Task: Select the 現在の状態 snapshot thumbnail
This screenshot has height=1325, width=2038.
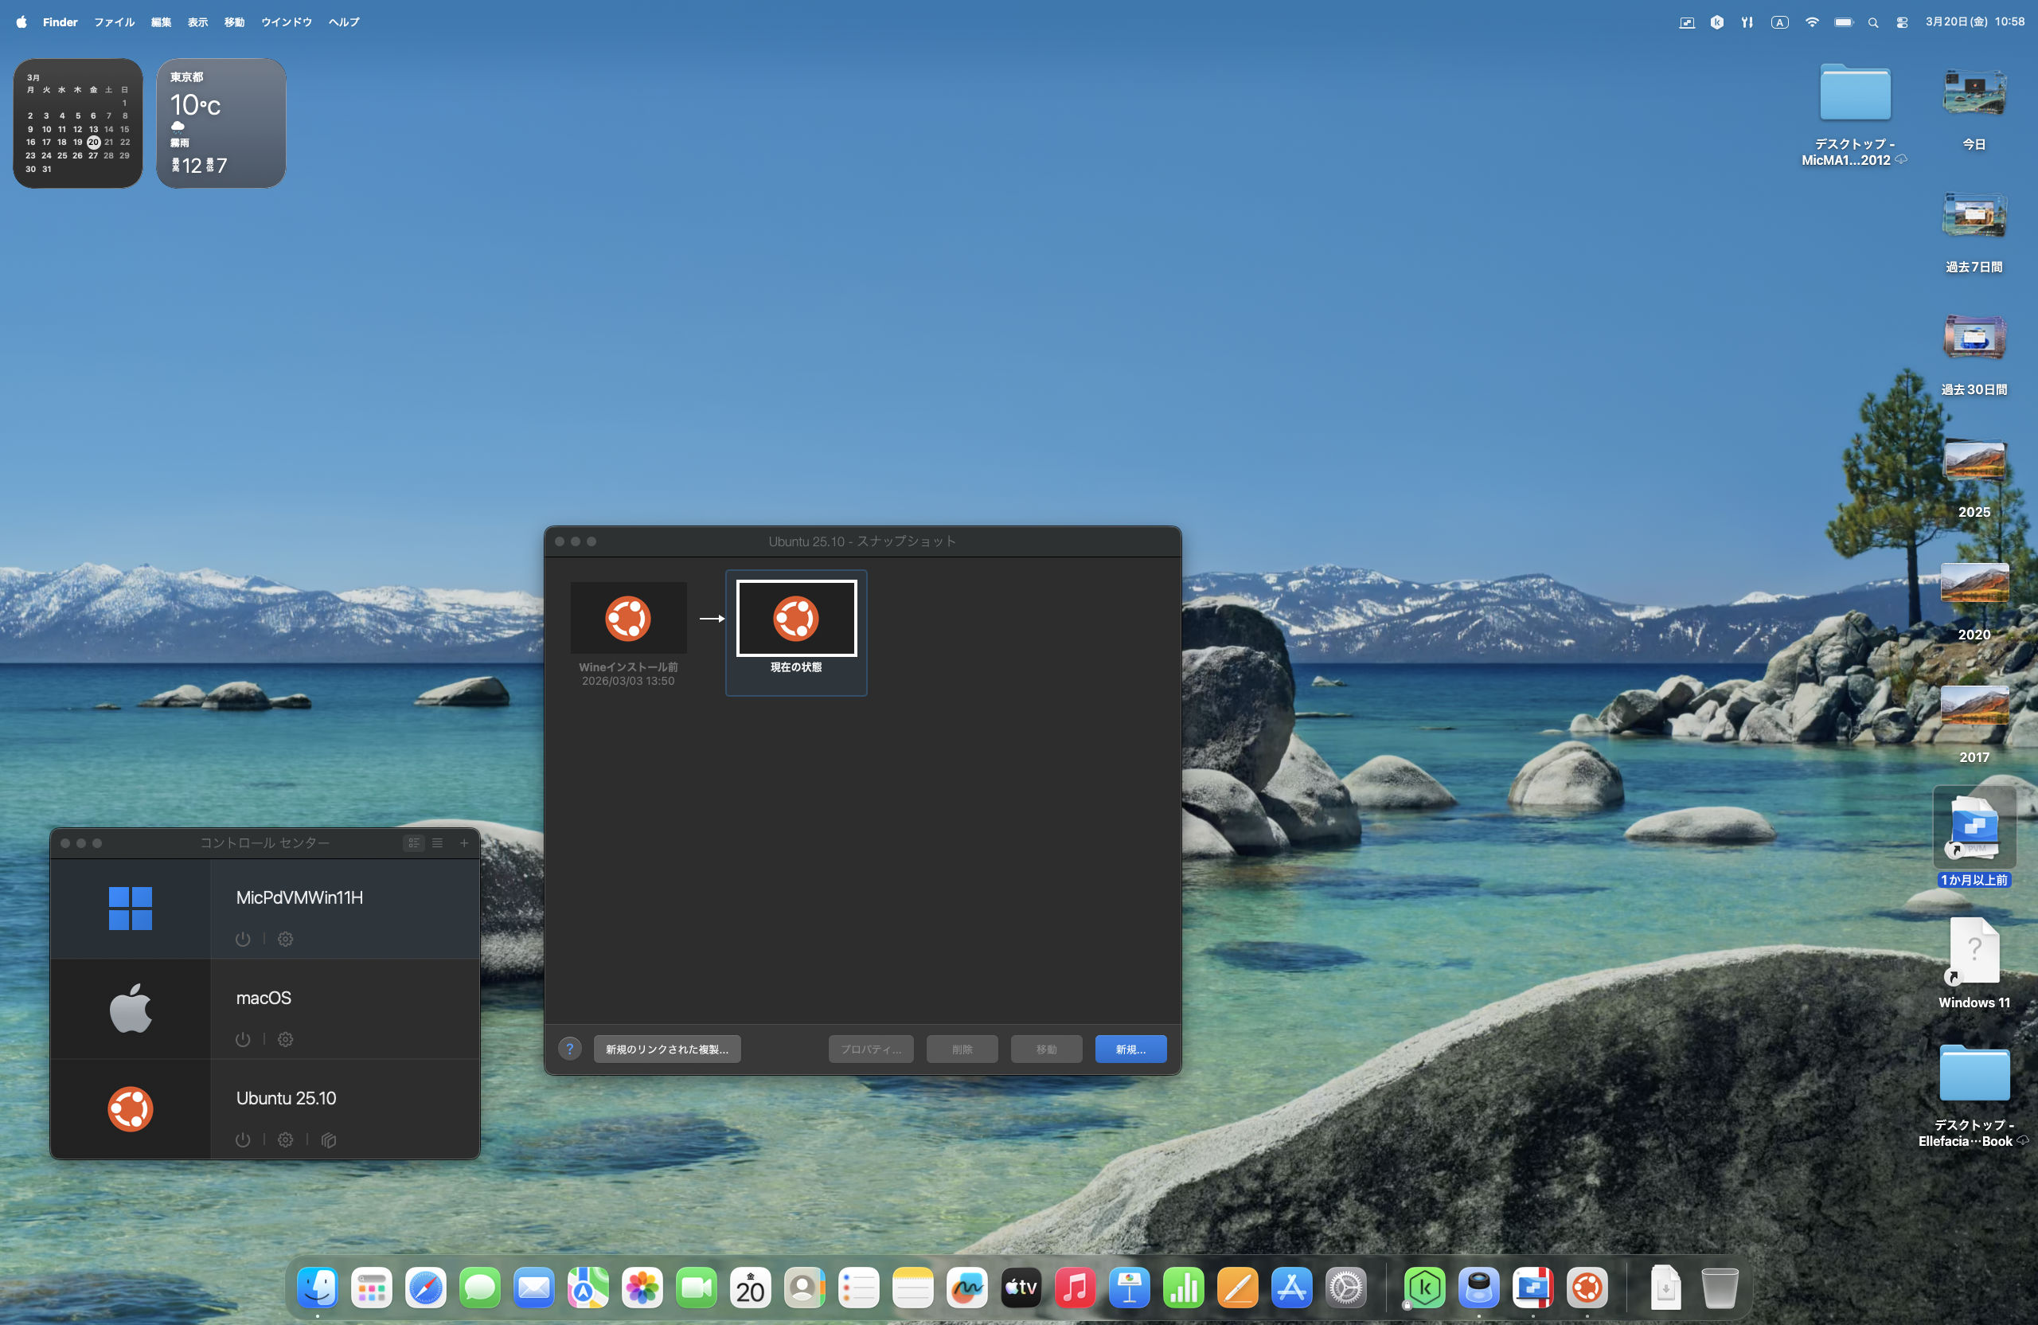Action: click(795, 618)
